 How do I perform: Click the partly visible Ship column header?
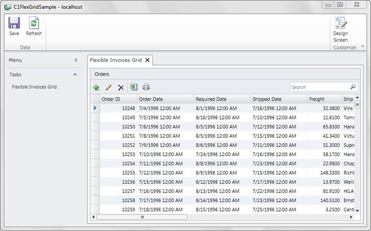(x=348, y=99)
